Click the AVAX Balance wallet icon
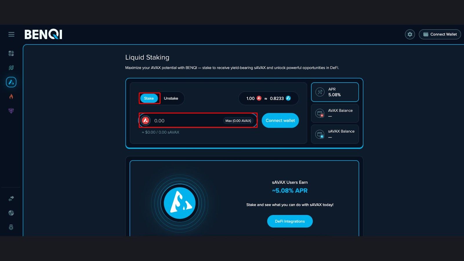The width and height of the screenshot is (464, 261). (x=320, y=113)
